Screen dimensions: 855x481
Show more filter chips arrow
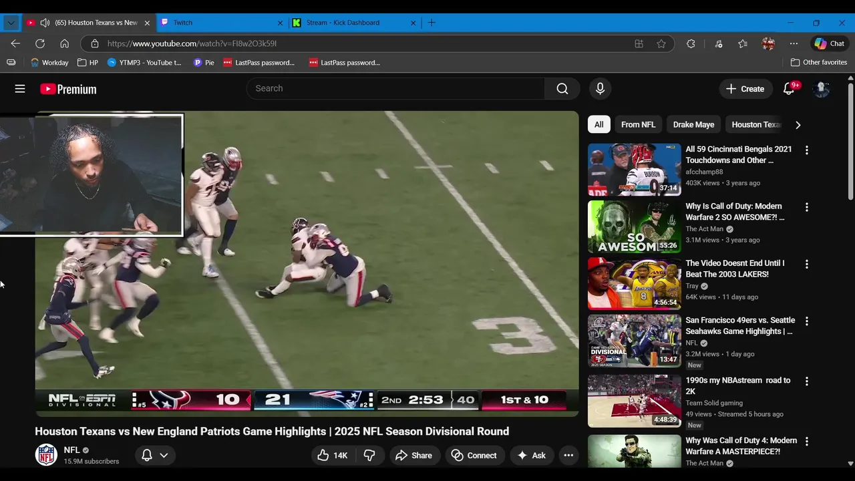pyautogui.click(x=798, y=125)
